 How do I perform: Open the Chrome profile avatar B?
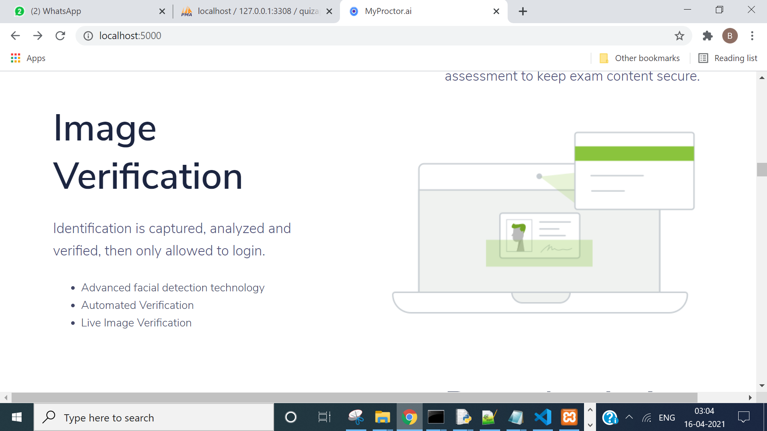click(x=729, y=36)
